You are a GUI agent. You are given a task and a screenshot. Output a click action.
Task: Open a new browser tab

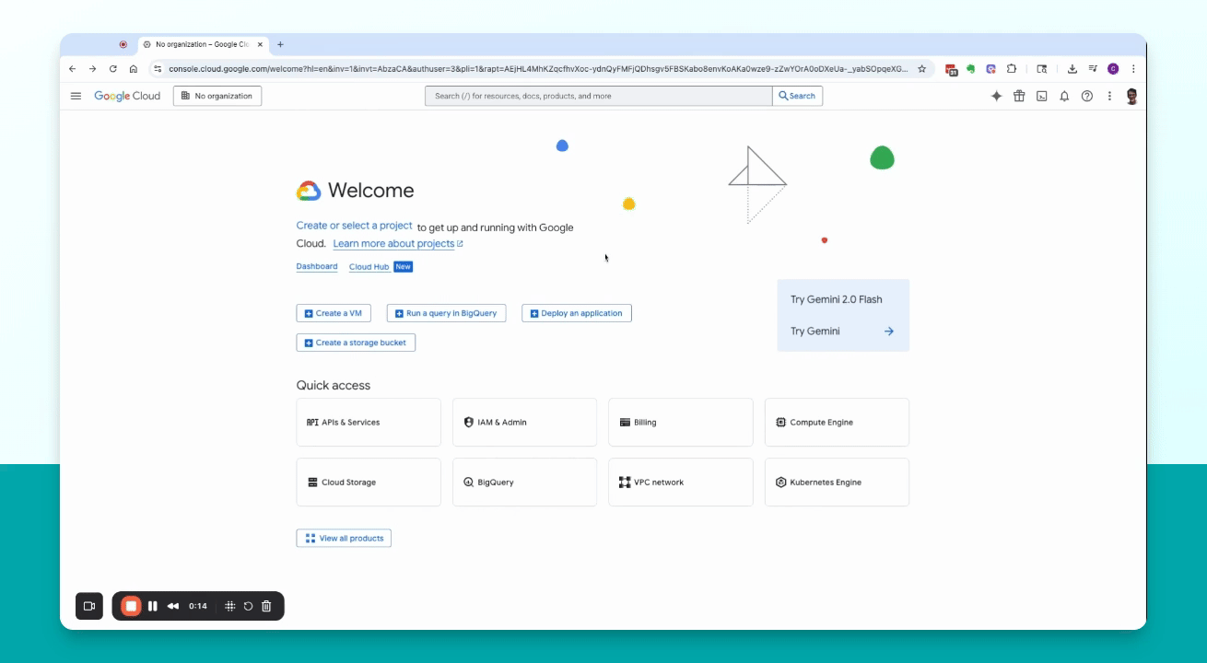280,44
